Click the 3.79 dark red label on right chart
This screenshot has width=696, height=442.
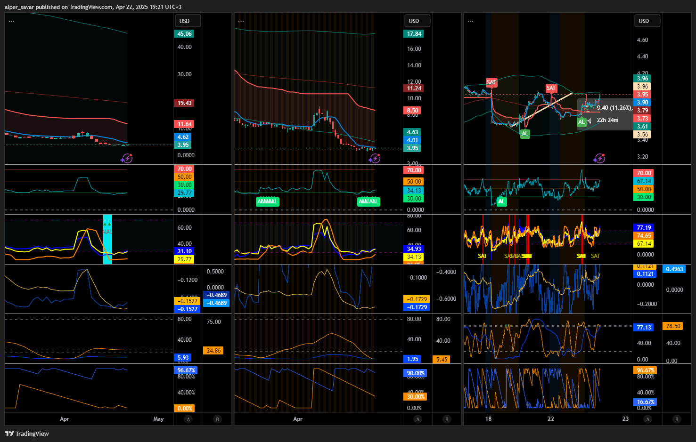(x=642, y=111)
